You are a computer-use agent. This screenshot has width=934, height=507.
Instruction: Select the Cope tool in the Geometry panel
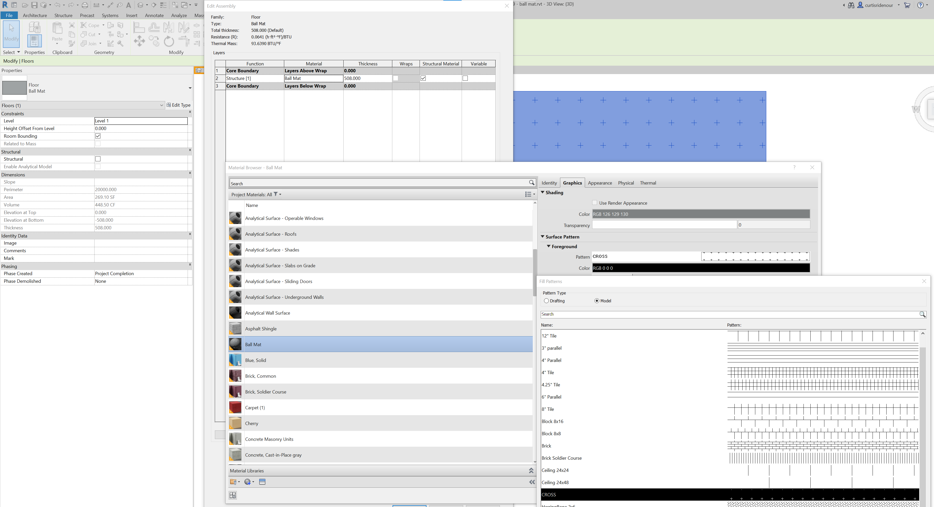[x=90, y=25]
